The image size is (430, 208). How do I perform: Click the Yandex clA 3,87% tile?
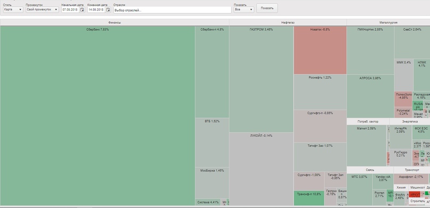pos(383,181)
